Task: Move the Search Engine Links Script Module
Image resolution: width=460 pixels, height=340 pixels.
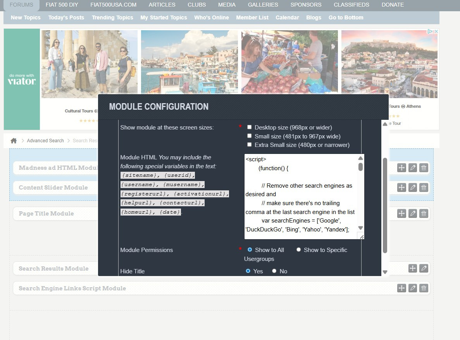Action: pos(401,288)
